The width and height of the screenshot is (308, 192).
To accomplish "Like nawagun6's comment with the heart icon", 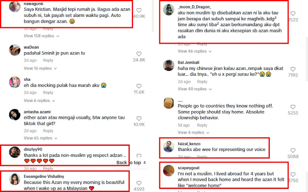I will pos(139,10).
